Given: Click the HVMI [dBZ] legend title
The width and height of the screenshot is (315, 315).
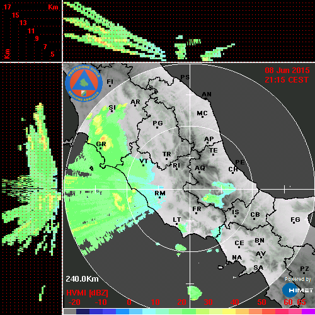Looking at the screenshot, I should 87,293.
